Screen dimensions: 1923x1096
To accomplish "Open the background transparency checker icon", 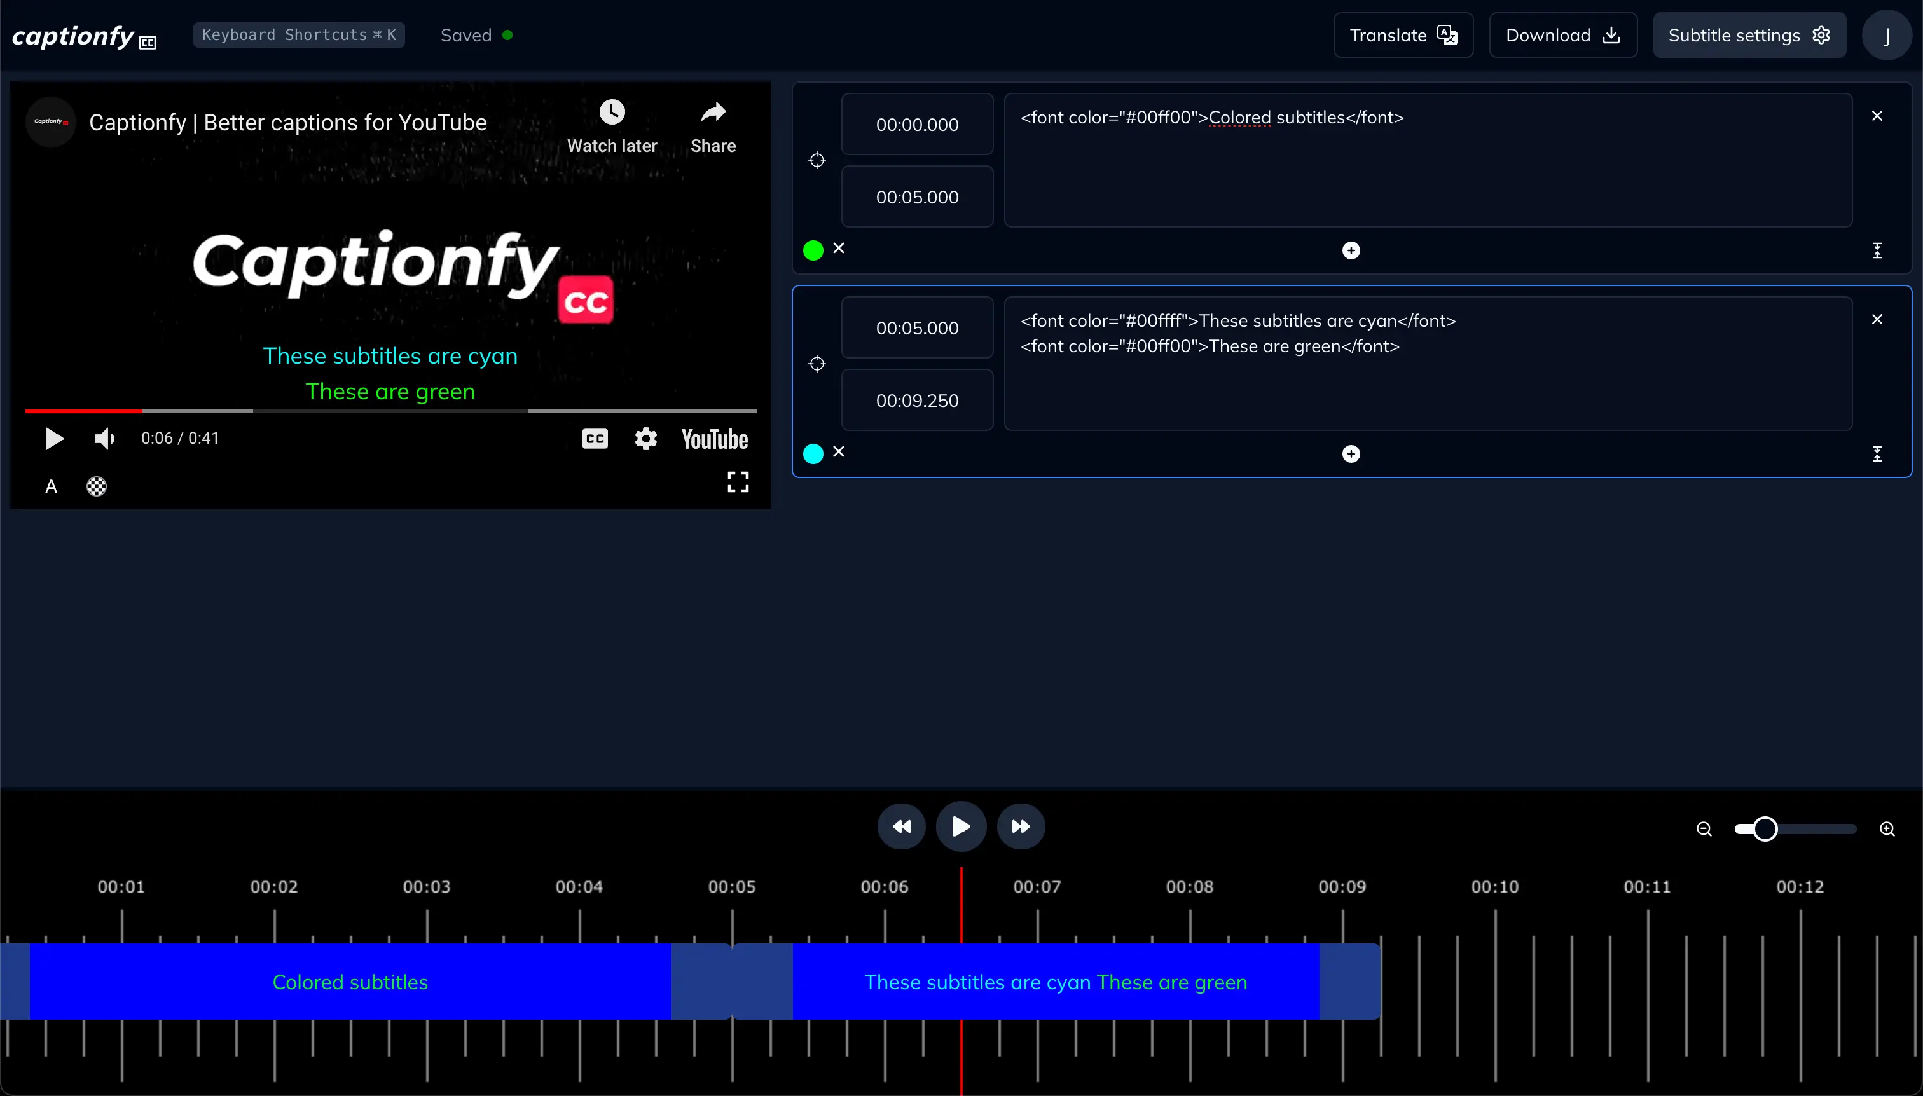I will click(x=97, y=487).
